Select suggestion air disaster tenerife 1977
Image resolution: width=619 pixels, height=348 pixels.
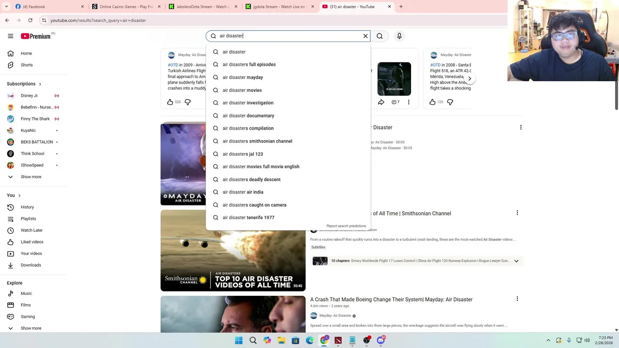point(288,217)
